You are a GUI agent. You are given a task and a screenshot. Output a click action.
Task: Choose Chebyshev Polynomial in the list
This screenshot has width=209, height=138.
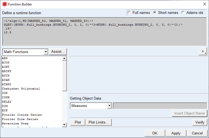[x=21, y=89]
